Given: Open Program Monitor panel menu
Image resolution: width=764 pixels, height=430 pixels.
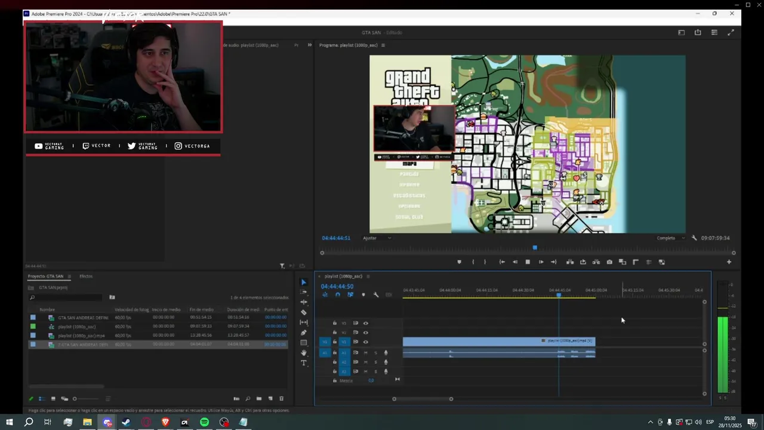Looking at the screenshot, I should (x=383, y=45).
